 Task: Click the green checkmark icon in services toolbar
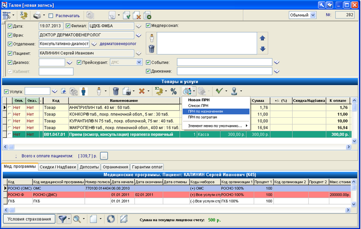219,91
